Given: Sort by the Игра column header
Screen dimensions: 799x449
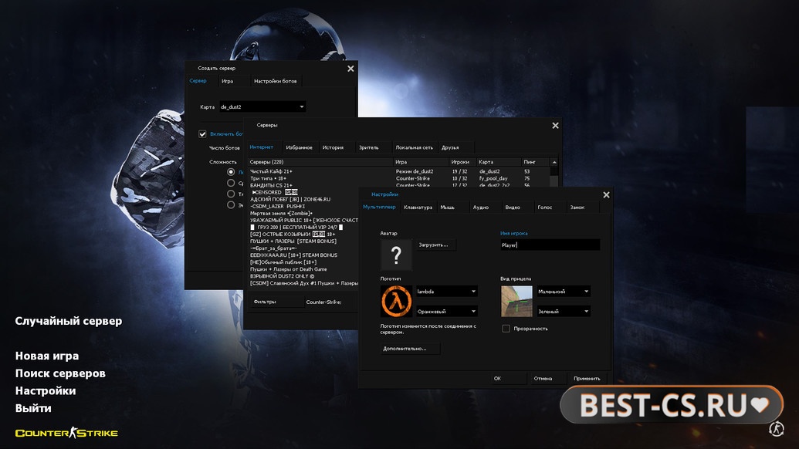Looking at the screenshot, I should (x=421, y=162).
